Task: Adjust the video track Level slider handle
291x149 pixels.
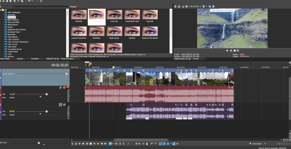Action: [x=66, y=74]
